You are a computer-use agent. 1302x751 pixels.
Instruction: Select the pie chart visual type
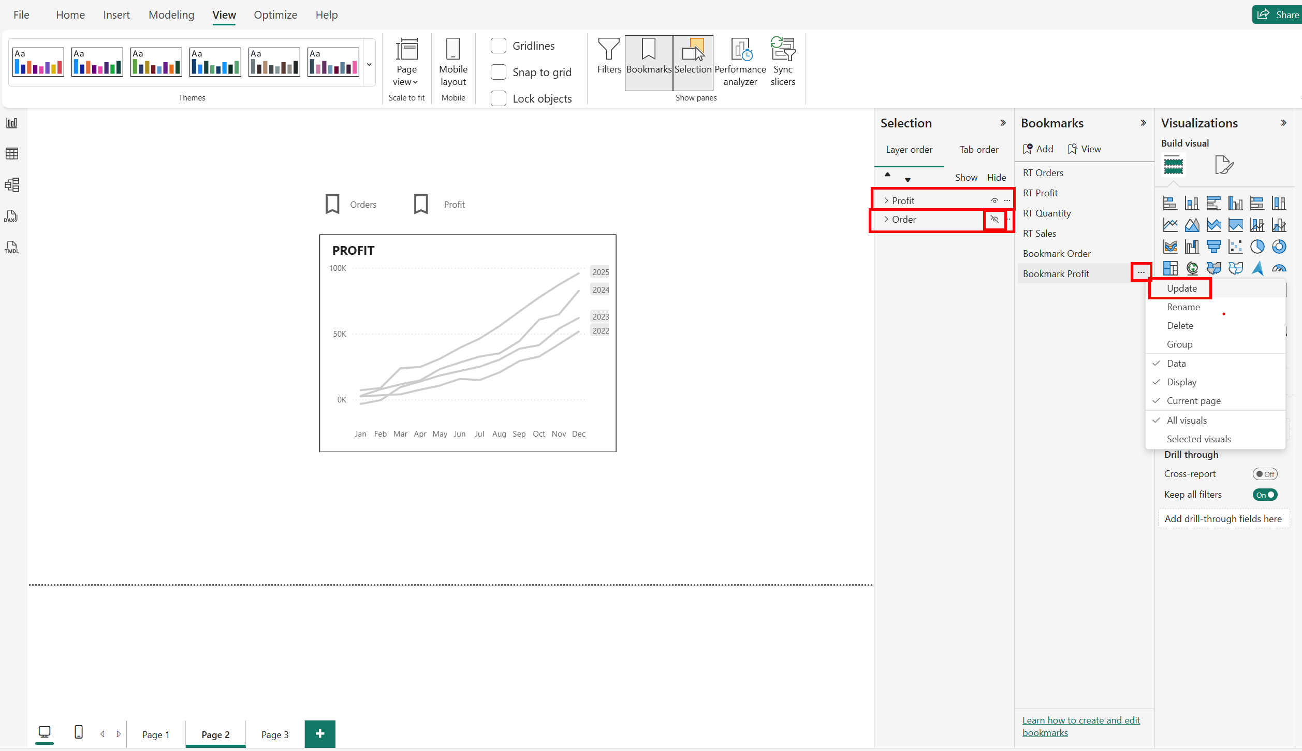point(1257,247)
